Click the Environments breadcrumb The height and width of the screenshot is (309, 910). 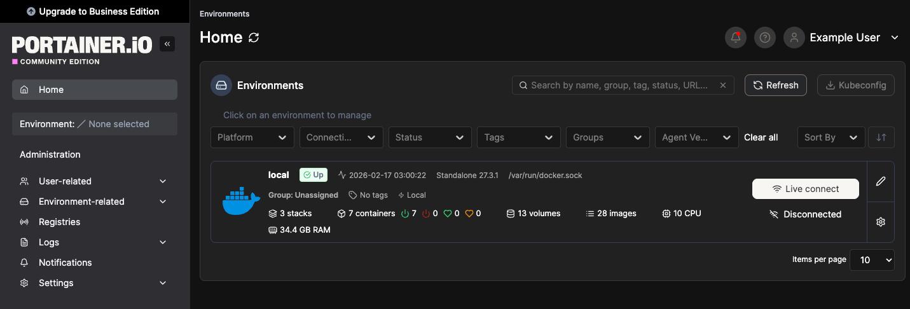224,14
